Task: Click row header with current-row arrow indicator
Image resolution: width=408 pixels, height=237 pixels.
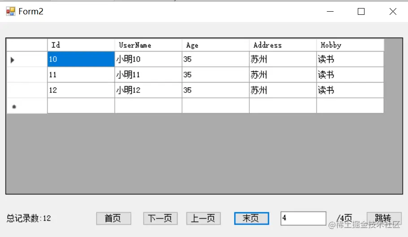Action: pyautogui.click(x=27, y=59)
